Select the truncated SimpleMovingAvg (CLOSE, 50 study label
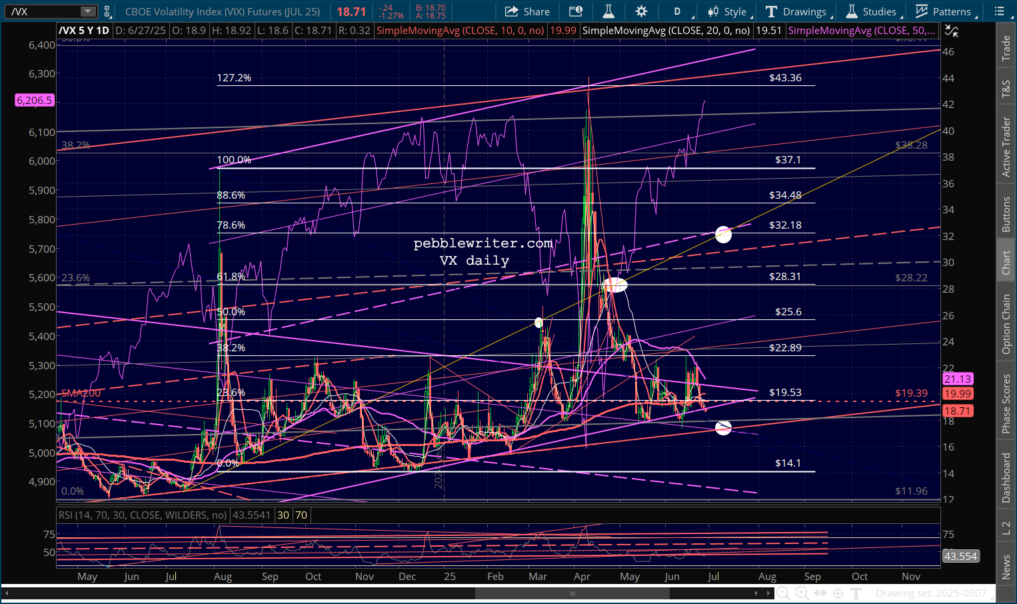Image resolution: width=1017 pixels, height=604 pixels. (x=862, y=31)
